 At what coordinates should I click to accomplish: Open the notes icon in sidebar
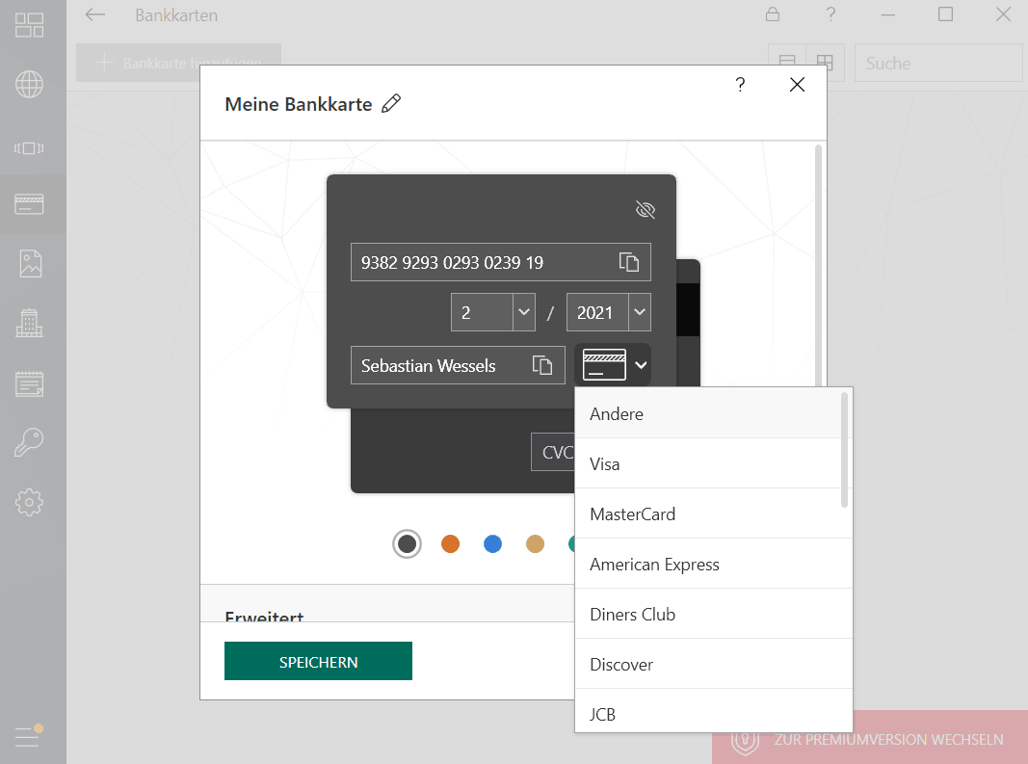tap(30, 383)
